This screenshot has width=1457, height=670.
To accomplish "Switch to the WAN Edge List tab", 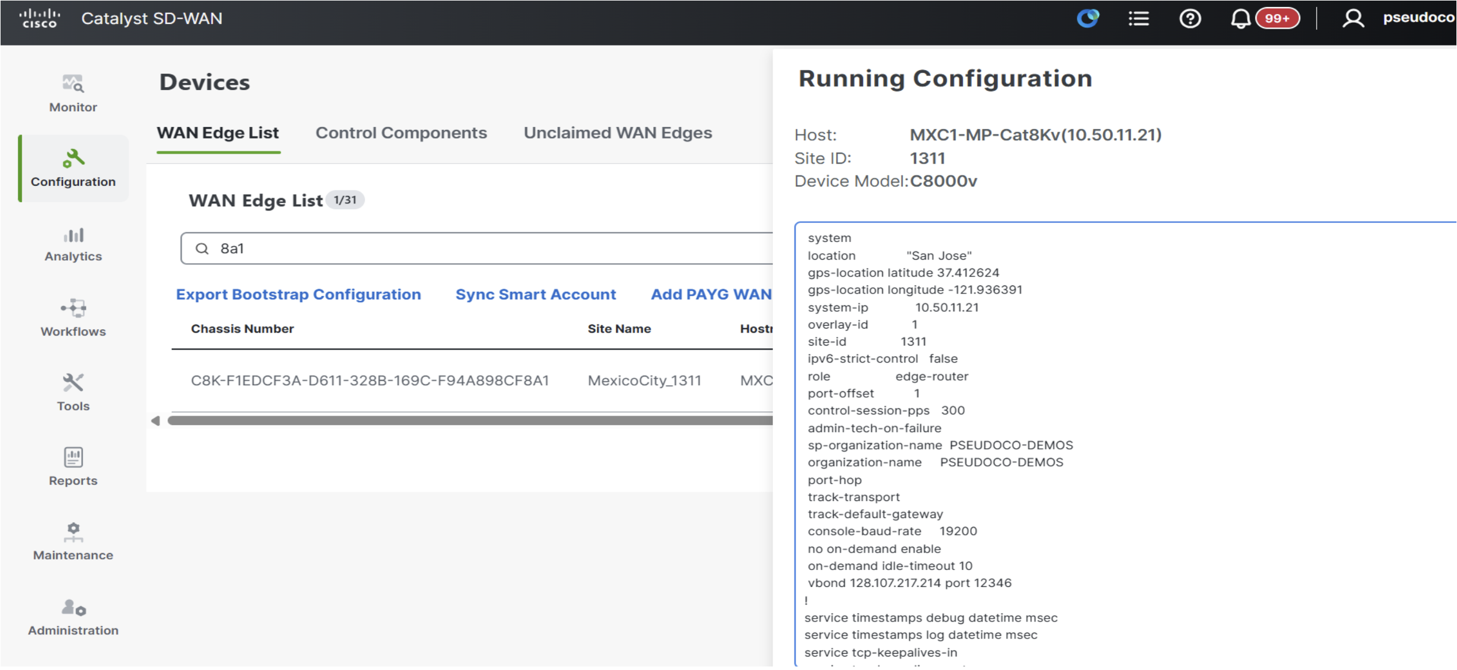I will 218,133.
